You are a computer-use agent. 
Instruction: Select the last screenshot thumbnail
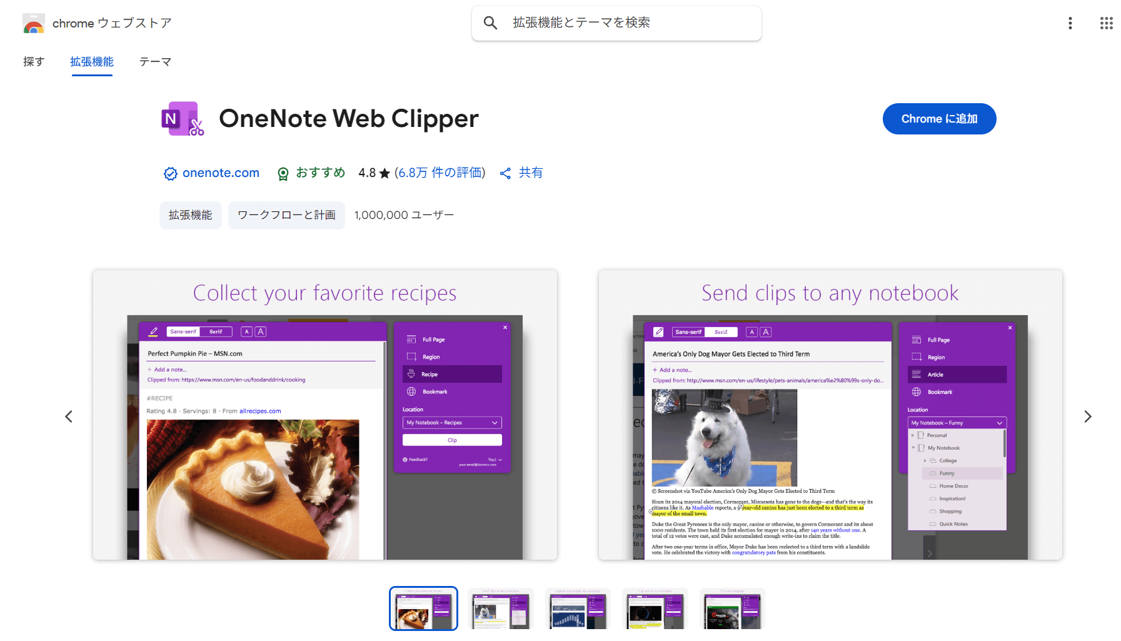732,609
